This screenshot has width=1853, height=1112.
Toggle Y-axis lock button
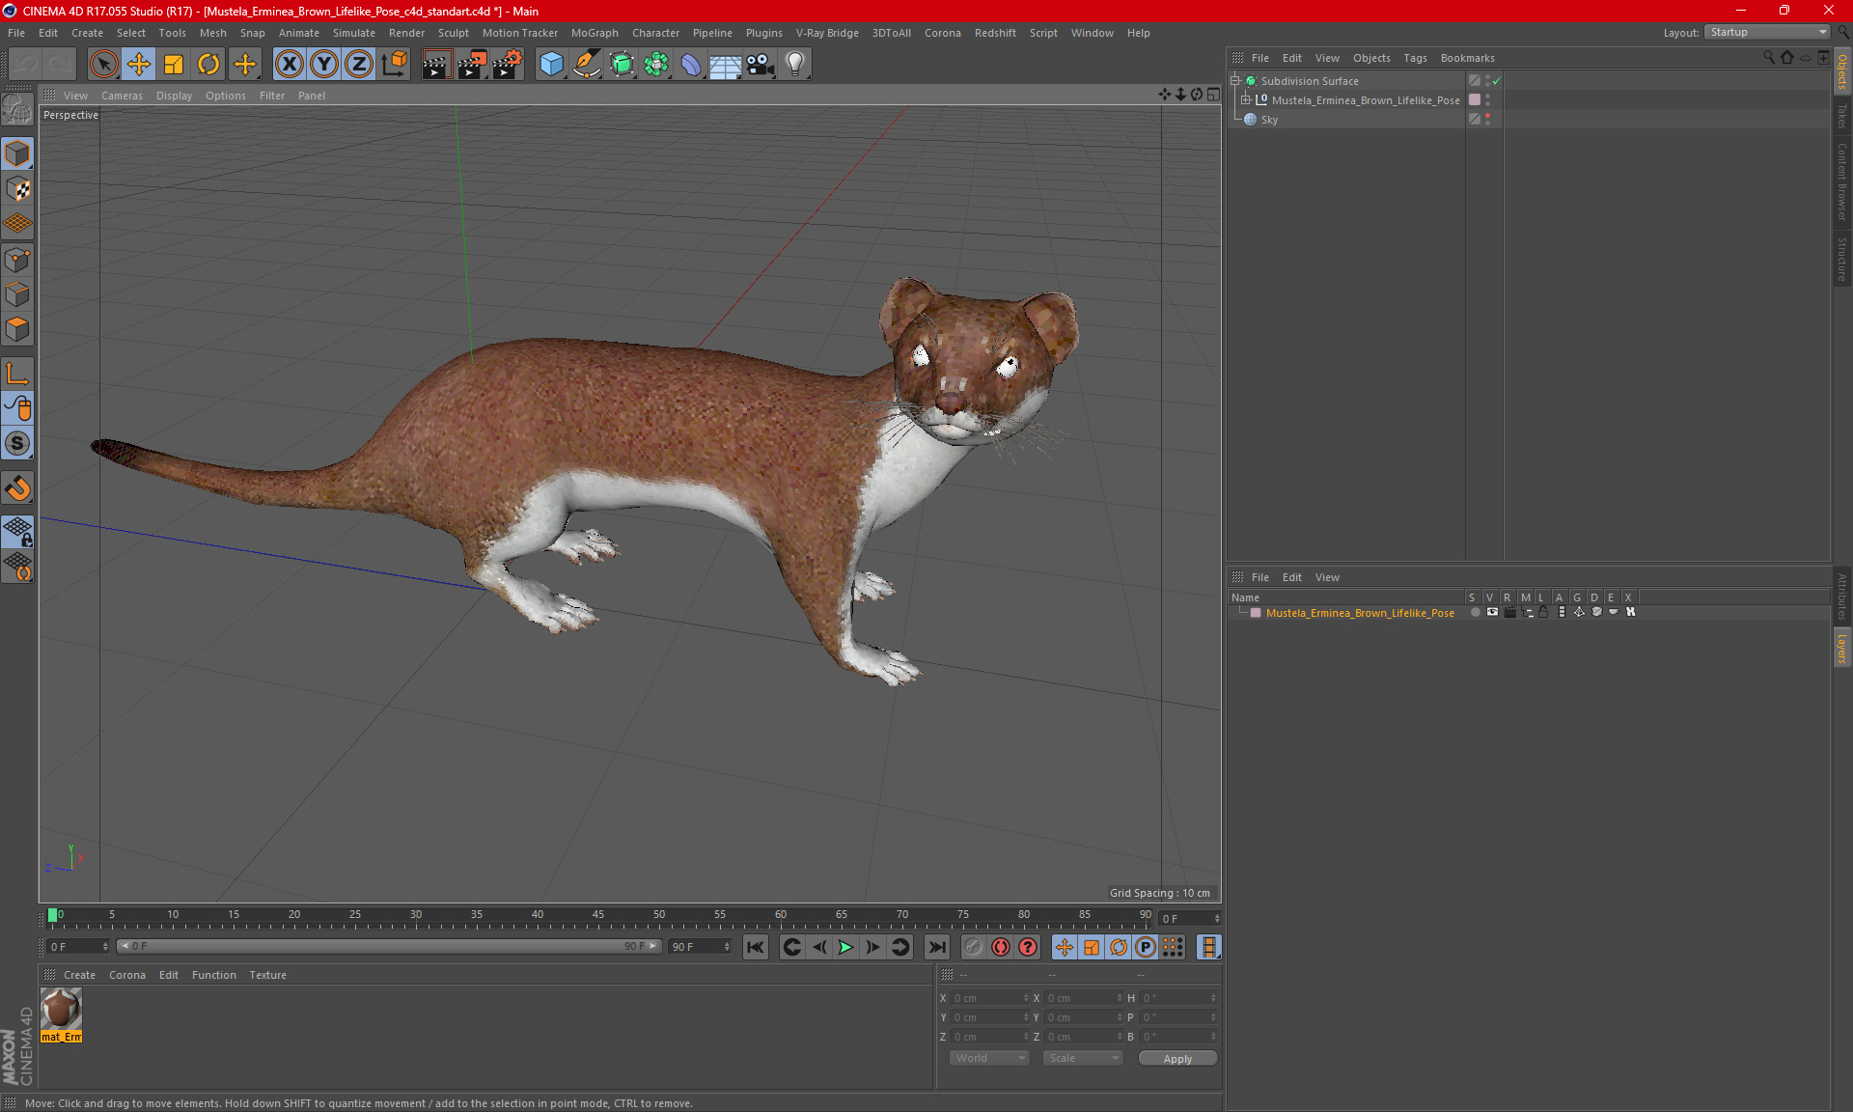(324, 65)
